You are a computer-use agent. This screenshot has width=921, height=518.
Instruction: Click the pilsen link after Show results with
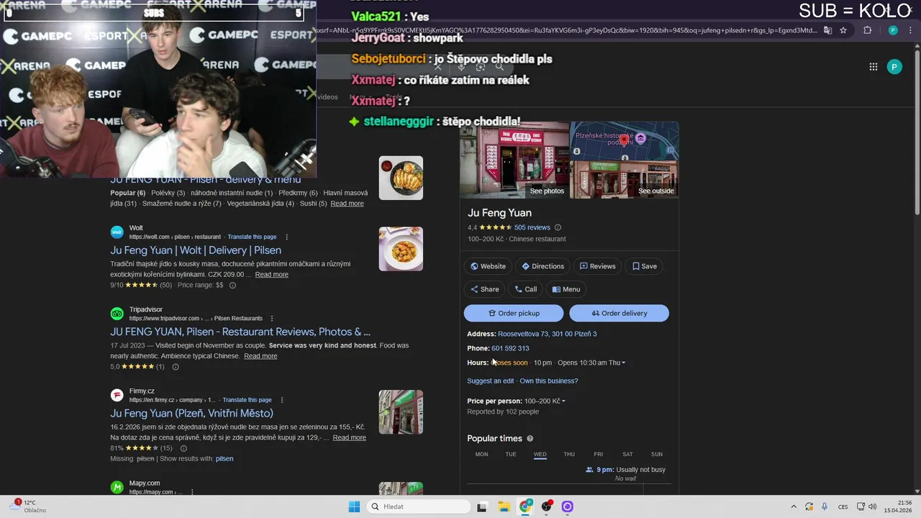(224, 459)
